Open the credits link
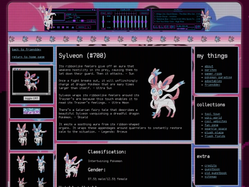 point(211,166)
